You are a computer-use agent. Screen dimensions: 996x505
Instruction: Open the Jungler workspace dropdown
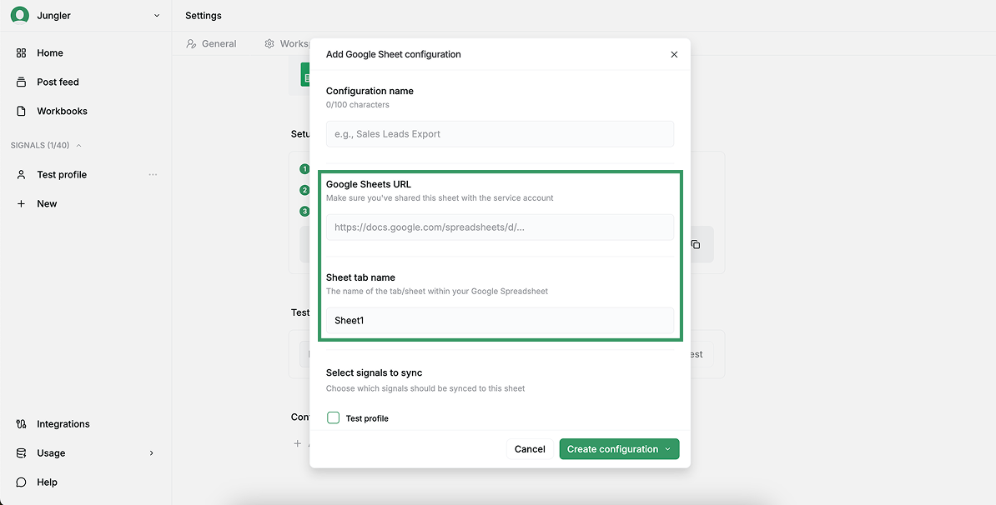tap(153, 14)
